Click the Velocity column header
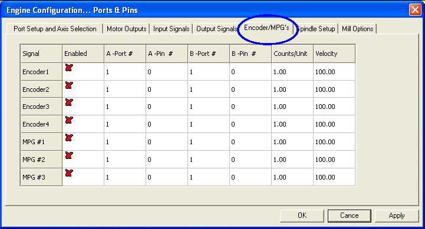Screen dimensions: 425x229 [x=334, y=54]
